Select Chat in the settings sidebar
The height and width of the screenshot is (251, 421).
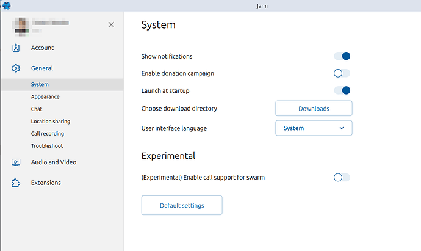(37, 109)
